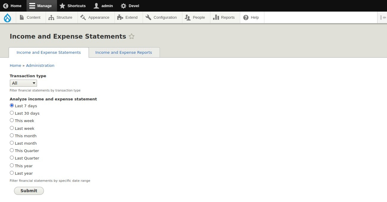Select the Last year filter
This screenshot has width=387, height=202.
tap(12, 173)
